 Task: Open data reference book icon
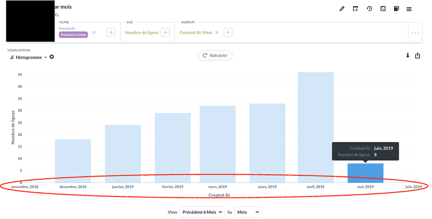click(396, 9)
